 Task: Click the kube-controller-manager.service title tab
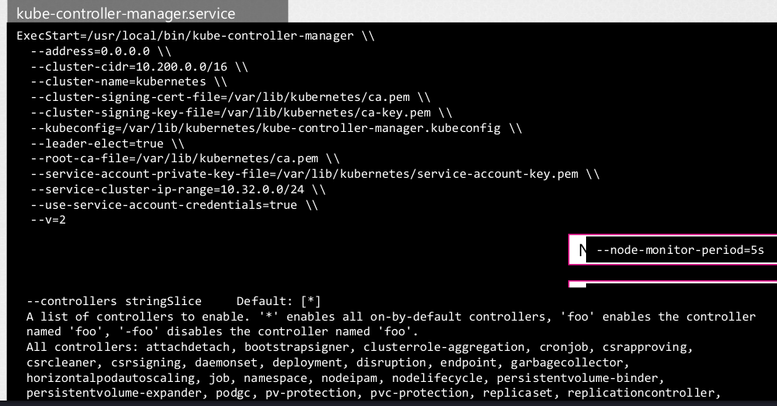click(126, 13)
